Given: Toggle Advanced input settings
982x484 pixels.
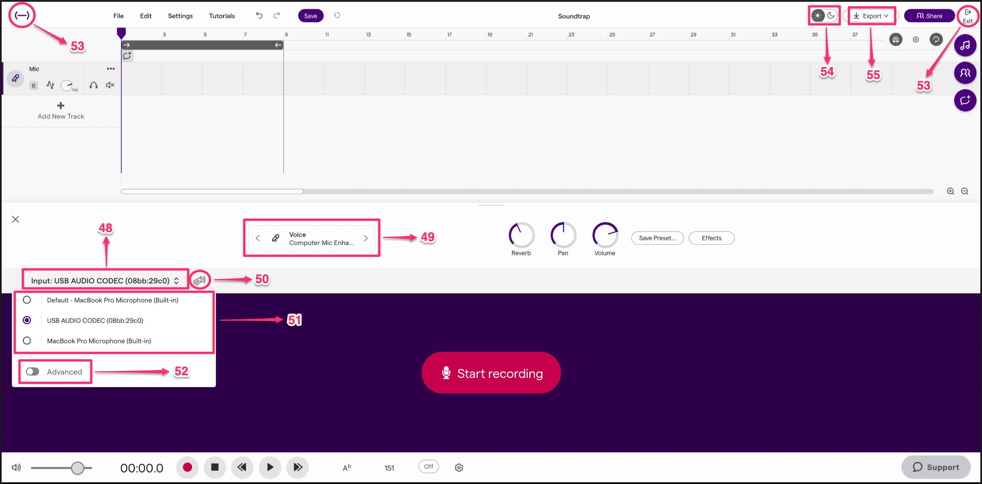Looking at the screenshot, I should tap(33, 371).
